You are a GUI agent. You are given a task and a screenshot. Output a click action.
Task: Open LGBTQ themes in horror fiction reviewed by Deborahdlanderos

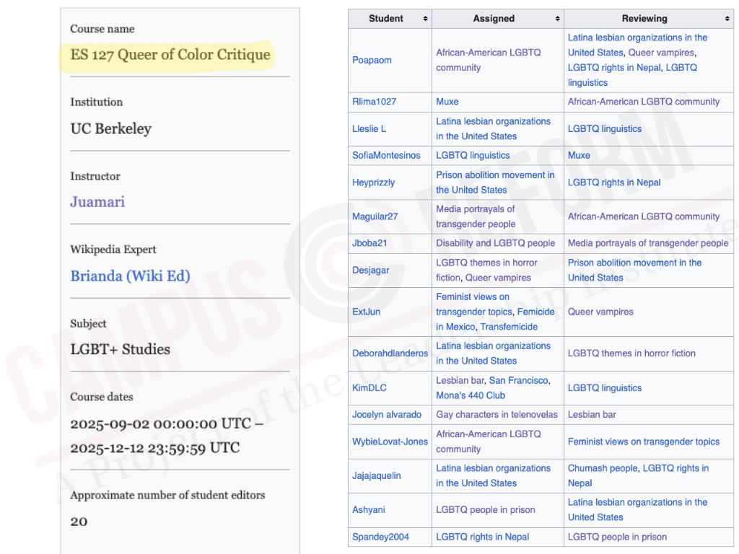coord(631,353)
